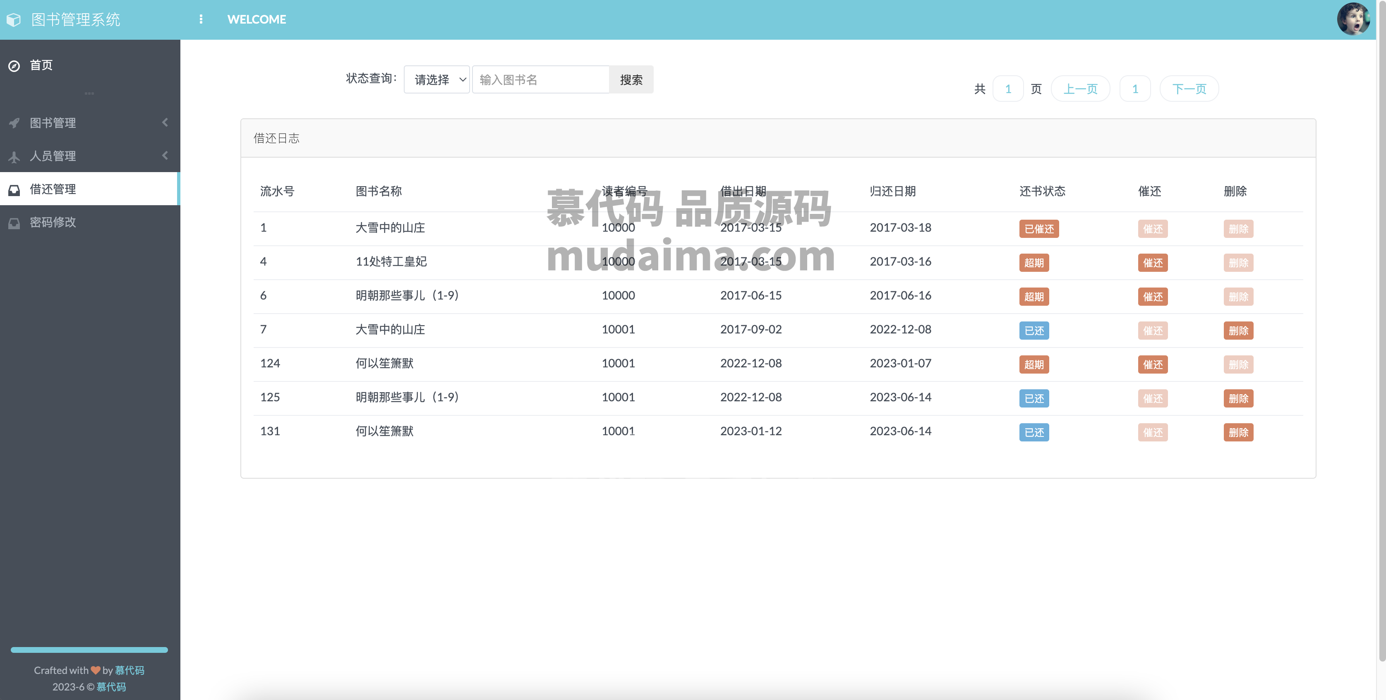1386x700 pixels.
Task: Click 催还 for record 125
Action: [1153, 398]
